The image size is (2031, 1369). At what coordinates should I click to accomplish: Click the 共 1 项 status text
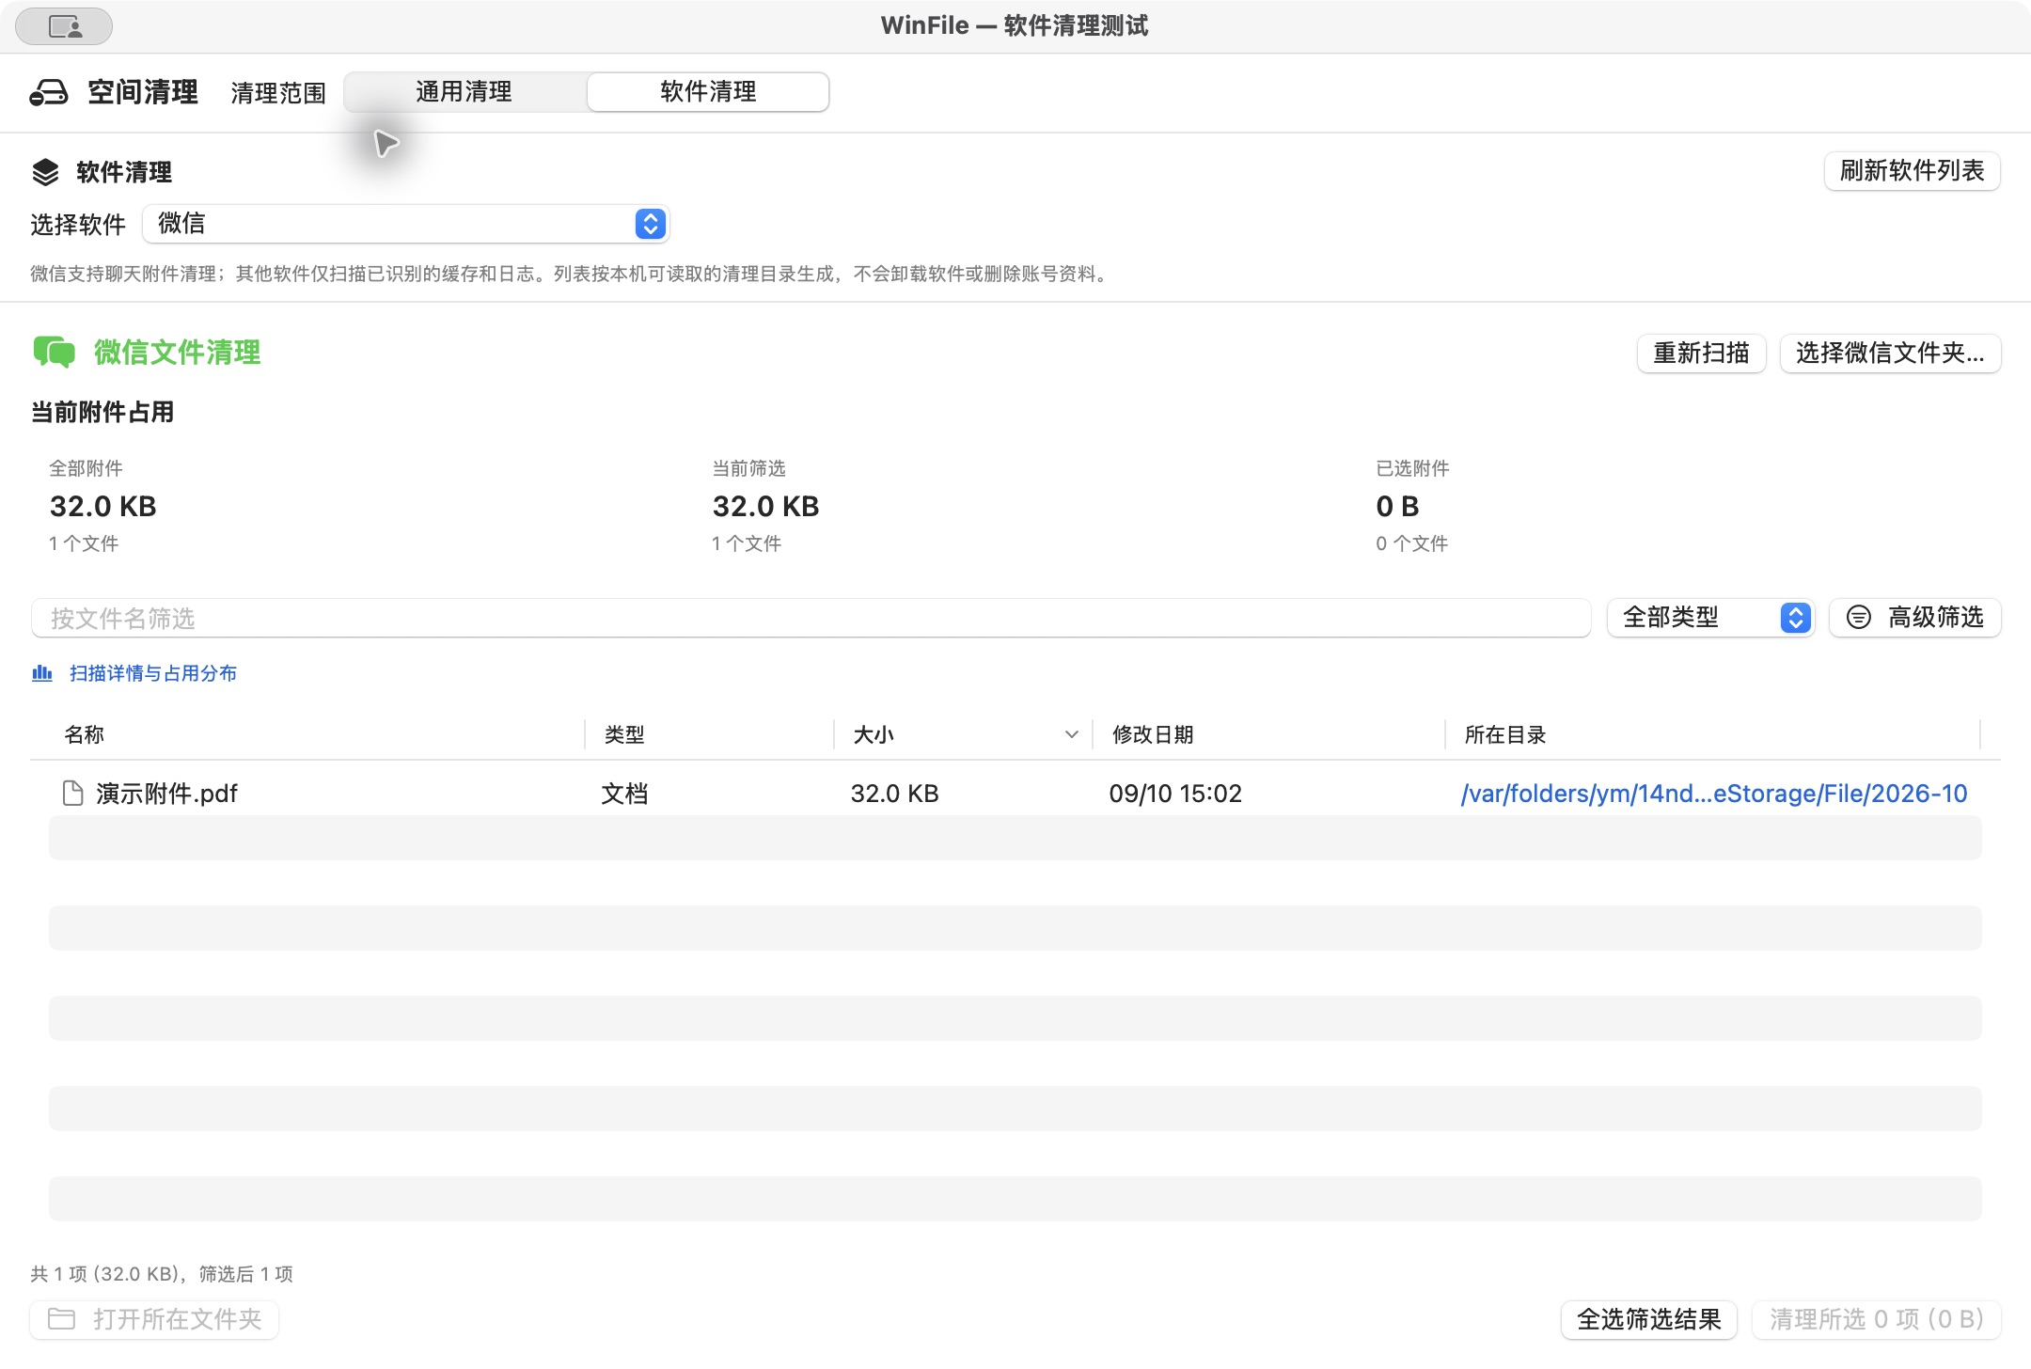point(162,1274)
